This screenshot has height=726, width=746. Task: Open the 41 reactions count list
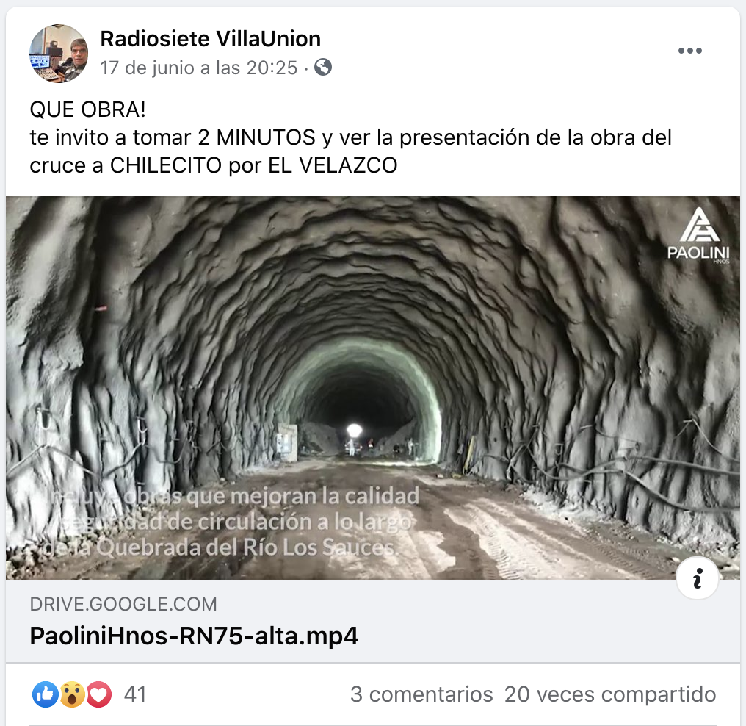pyautogui.click(x=135, y=694)
